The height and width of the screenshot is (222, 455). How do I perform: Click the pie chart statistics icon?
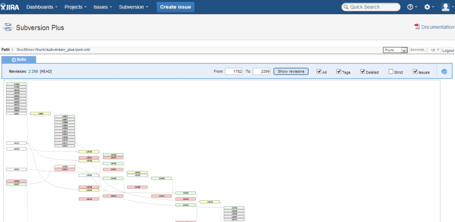(x=444, y=72)
